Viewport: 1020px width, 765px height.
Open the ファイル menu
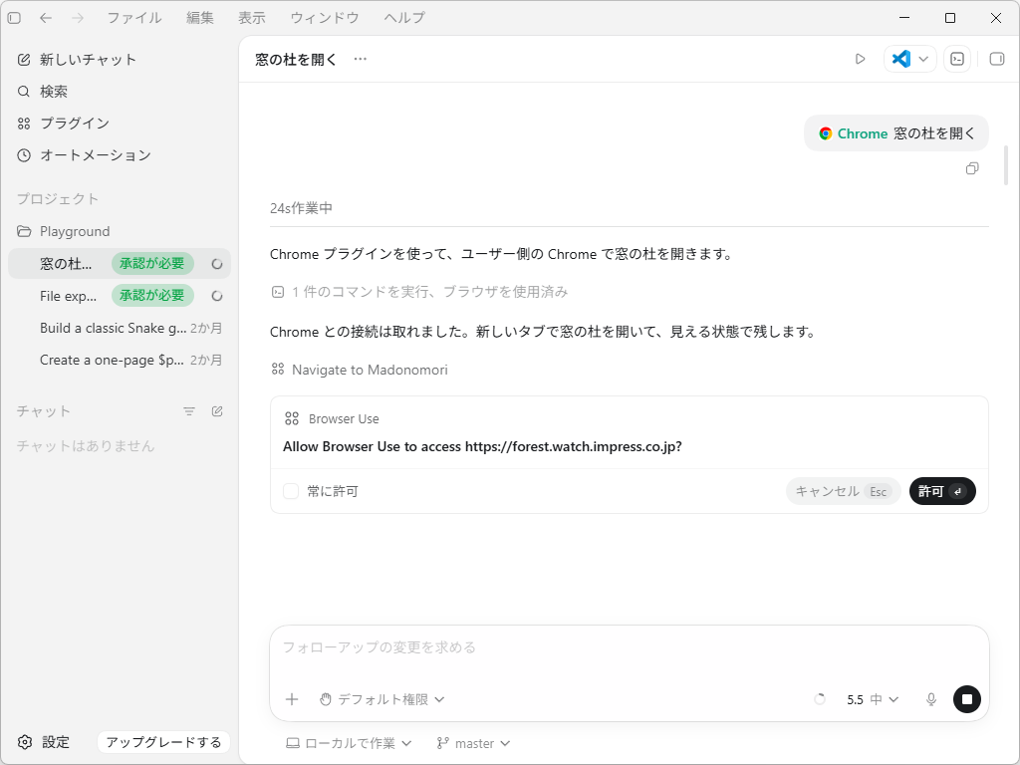point(134,18)
